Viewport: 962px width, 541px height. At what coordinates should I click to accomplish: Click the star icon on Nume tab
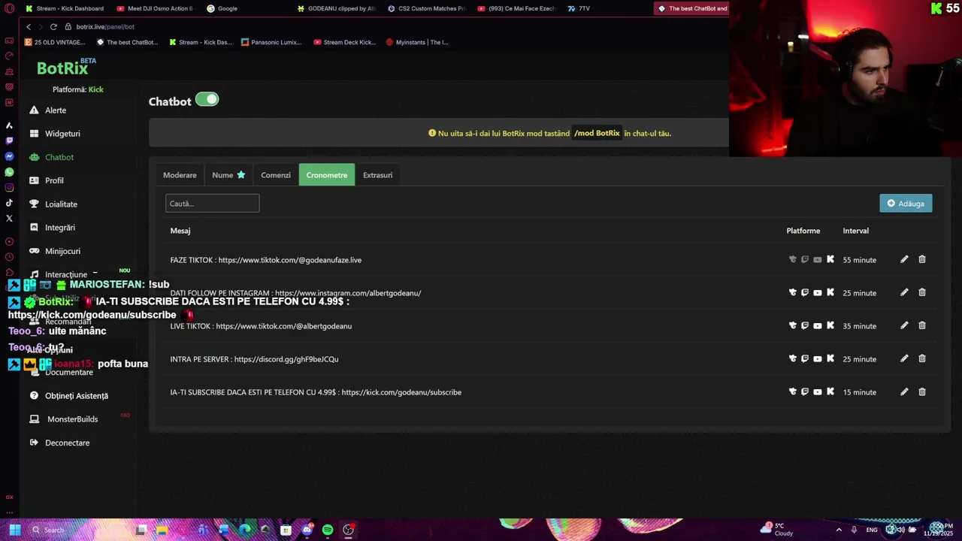click(x=241, y=175)
